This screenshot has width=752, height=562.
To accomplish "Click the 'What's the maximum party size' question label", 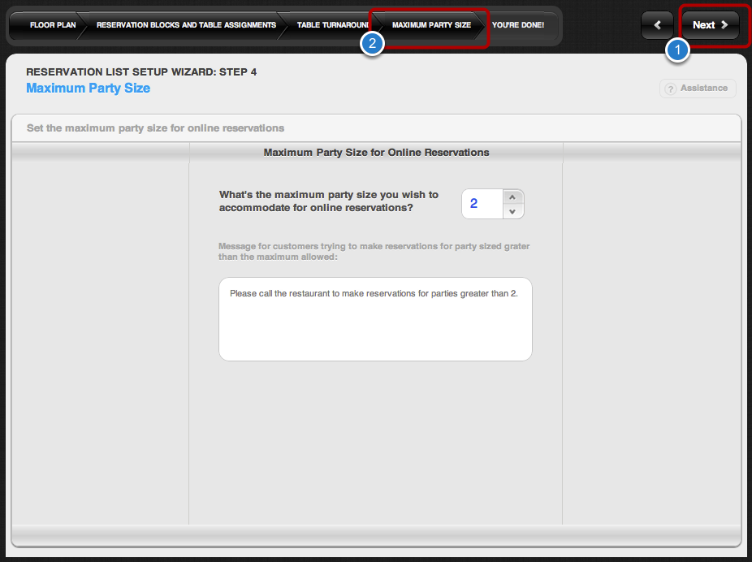I will 329,201.
